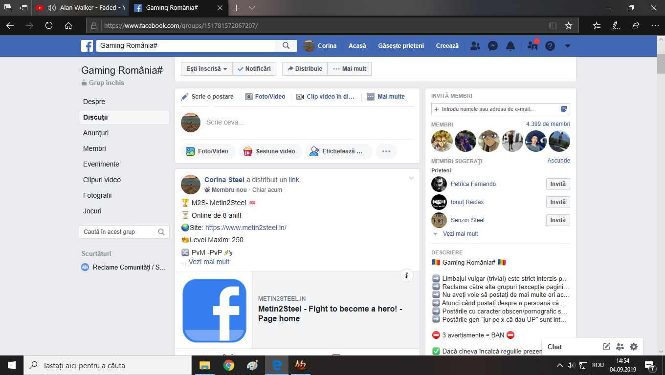Viewport: 665px width, 375px height.
Task: Select the Clip video în direct tab
Action: coord(326,97)
